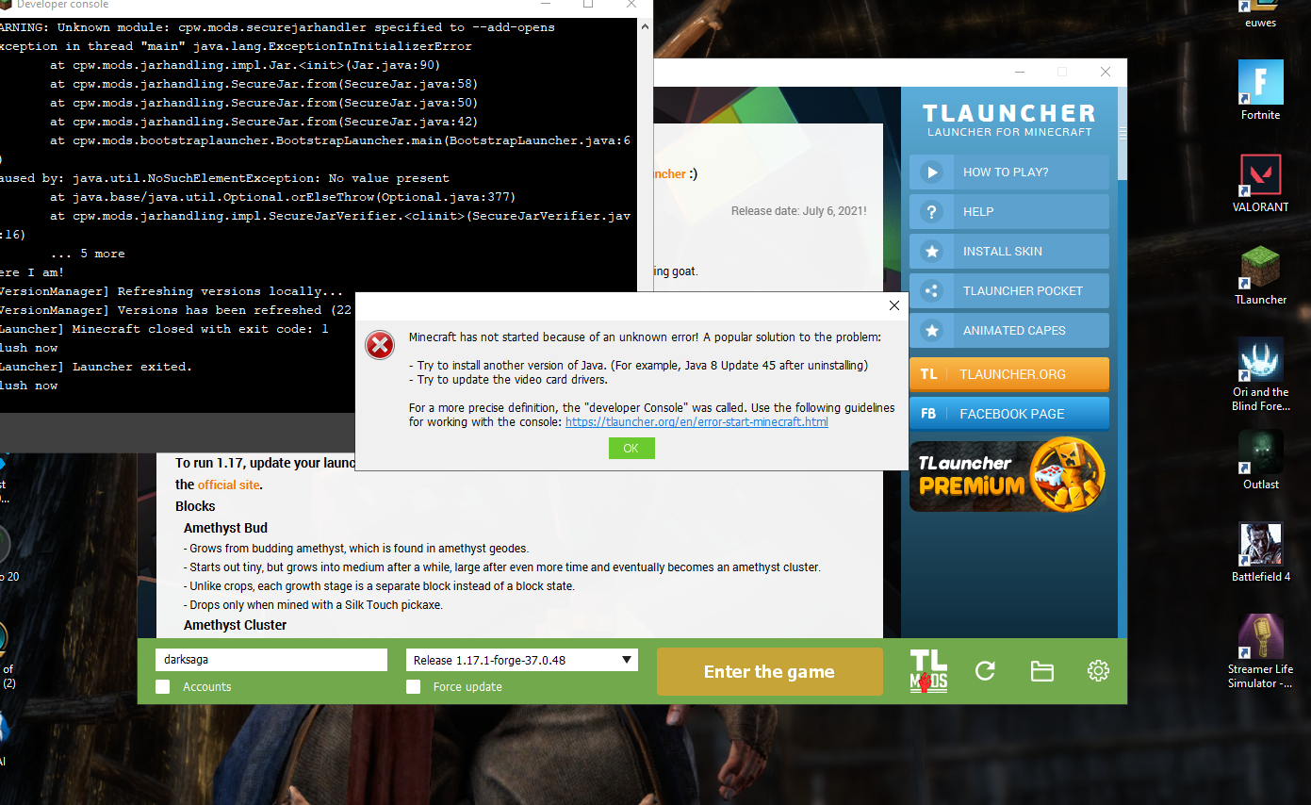Click the 'Amethyst Cluster' heading
The height and width of the screenshot is (805, 1311).
pyautogui.click(x=236, y=625)
